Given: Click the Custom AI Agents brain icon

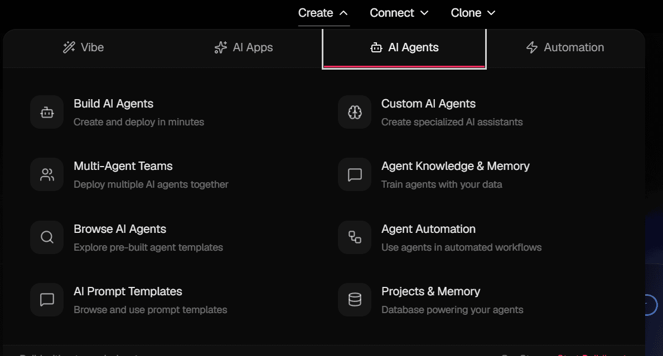Looking at the screenshot, I should [x=355, y=112].
